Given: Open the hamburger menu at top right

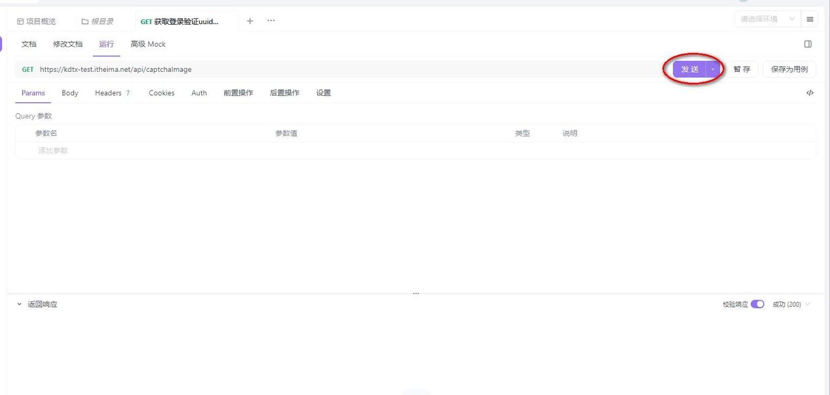Looking at the screenshot, I should tap(809, 19).
